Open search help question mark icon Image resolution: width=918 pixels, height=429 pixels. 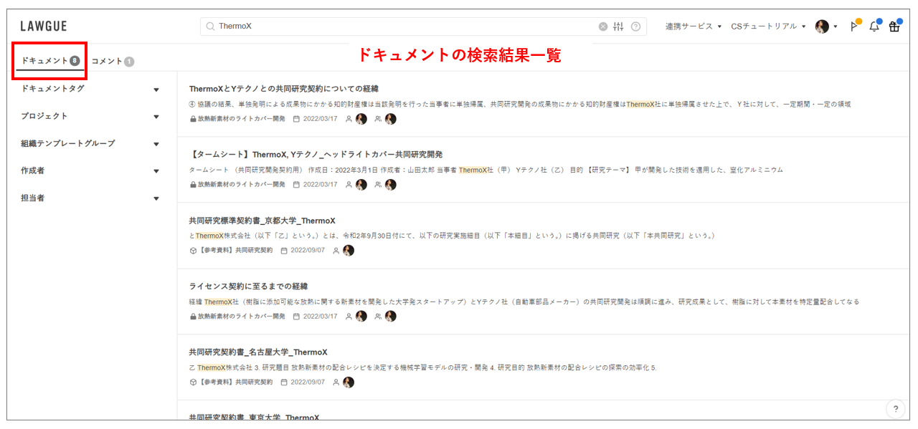point(635,26)
